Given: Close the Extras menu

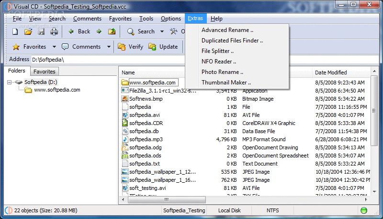Looking at the screenshot, I should click(x=195, y=19).
